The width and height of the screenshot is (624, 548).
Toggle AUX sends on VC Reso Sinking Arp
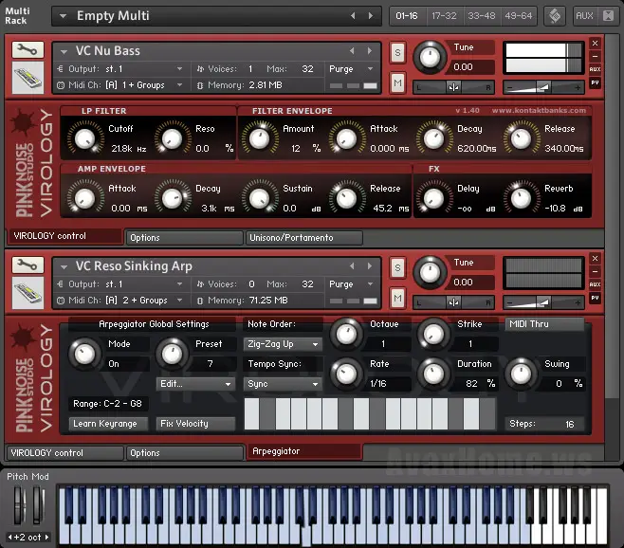point(595,284)
